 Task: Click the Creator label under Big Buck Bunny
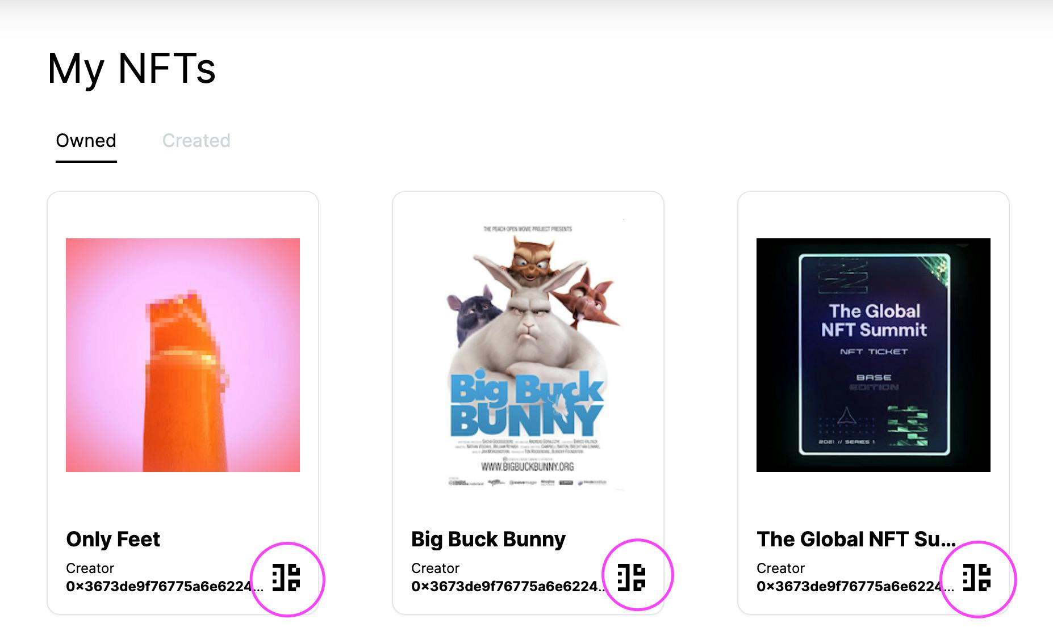pos(435,568)
